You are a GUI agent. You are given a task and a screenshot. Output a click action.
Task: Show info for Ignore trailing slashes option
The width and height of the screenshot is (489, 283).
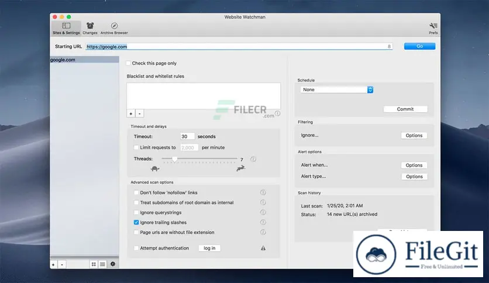coord(263,222)
